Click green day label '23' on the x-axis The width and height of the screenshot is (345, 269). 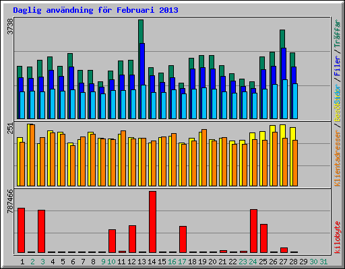coord(243,262)
